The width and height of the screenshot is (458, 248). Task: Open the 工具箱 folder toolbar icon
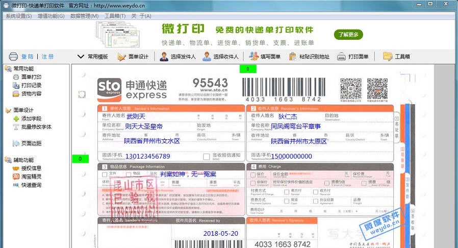[x=388, y=56]
